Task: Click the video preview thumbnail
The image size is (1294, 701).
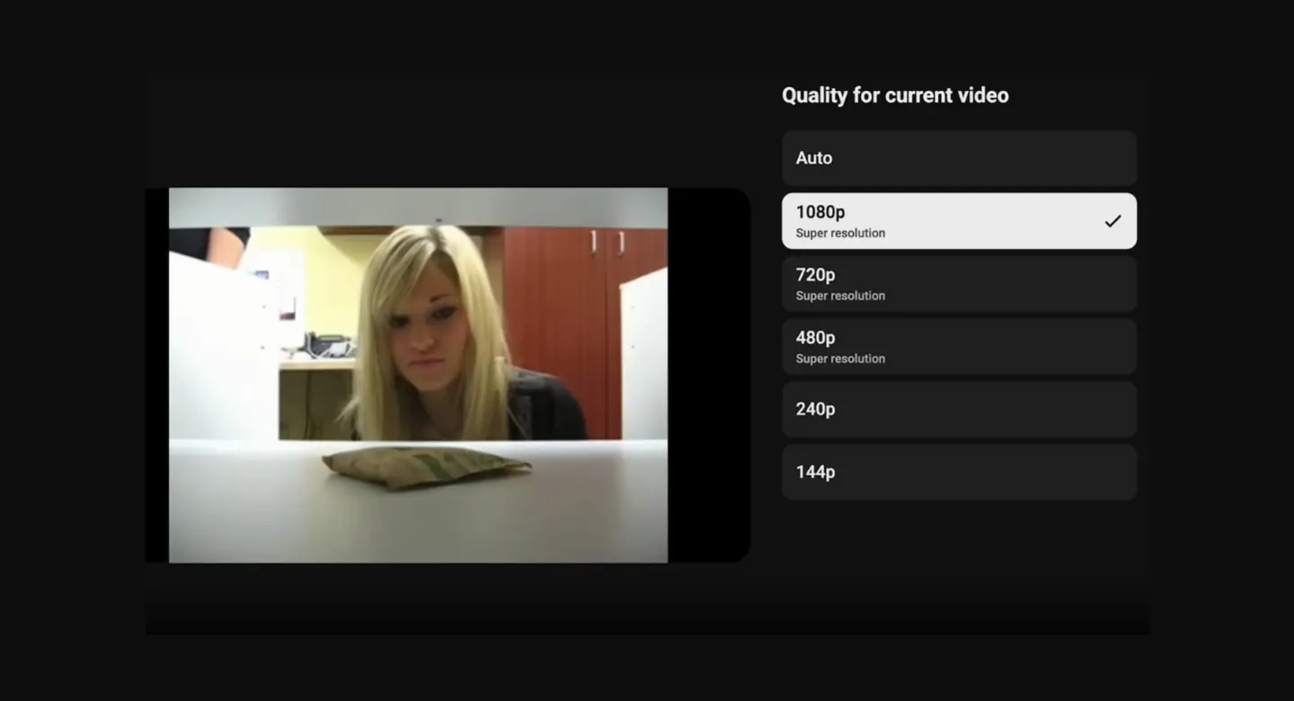Action: [x=418, y=375]
